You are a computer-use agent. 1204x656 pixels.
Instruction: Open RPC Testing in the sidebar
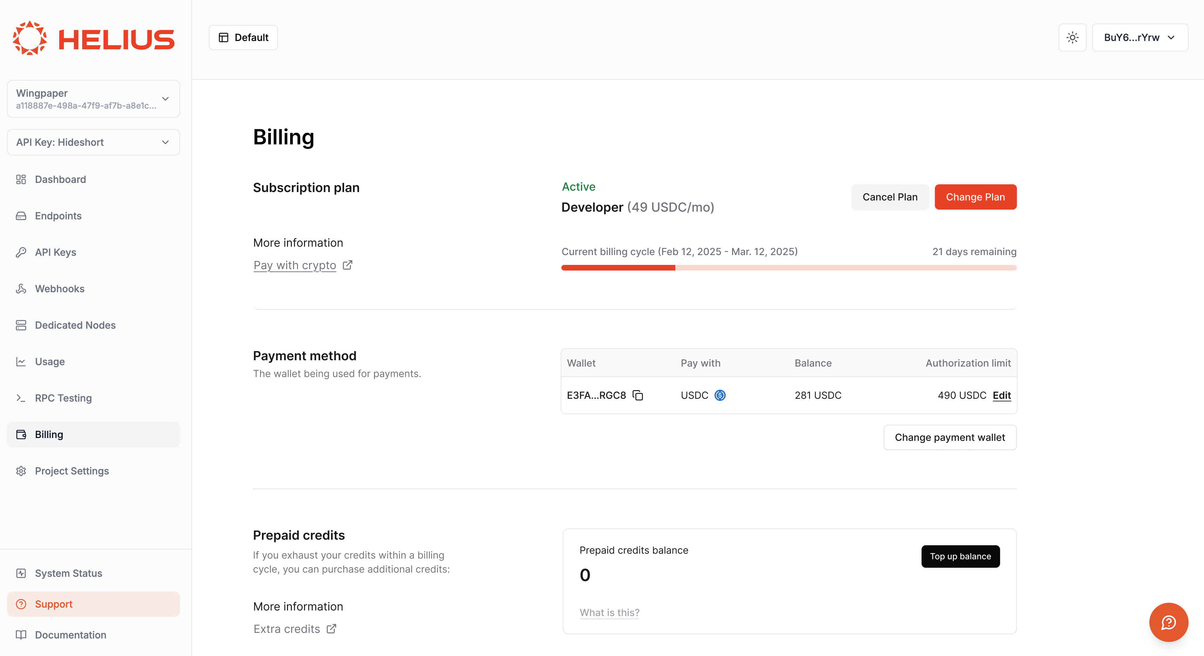63,398
